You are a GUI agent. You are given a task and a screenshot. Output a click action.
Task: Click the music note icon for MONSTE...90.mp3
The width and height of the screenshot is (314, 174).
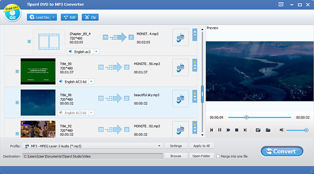point(127,67)
